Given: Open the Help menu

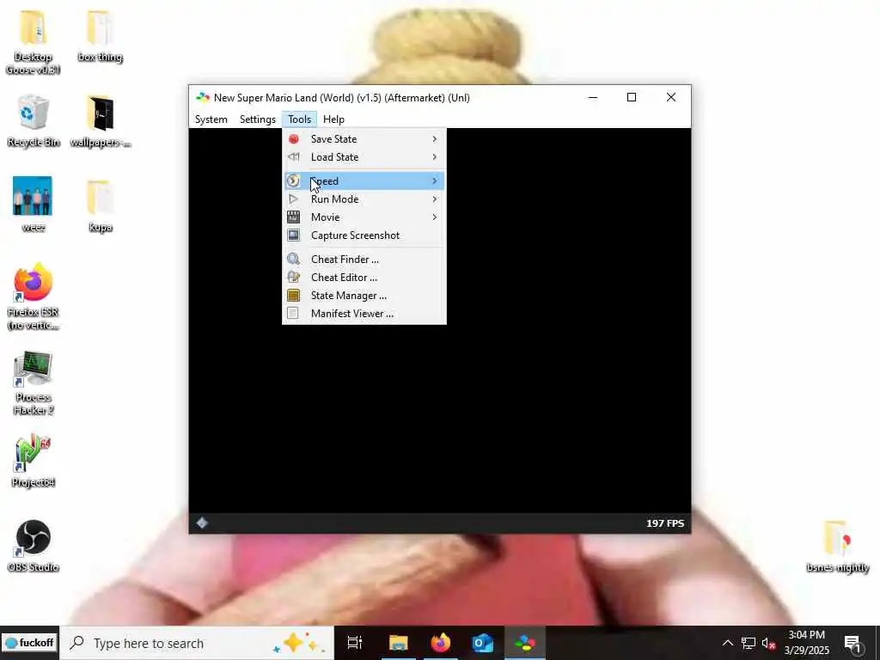Looking at the screenshot, I should (334, 119).
